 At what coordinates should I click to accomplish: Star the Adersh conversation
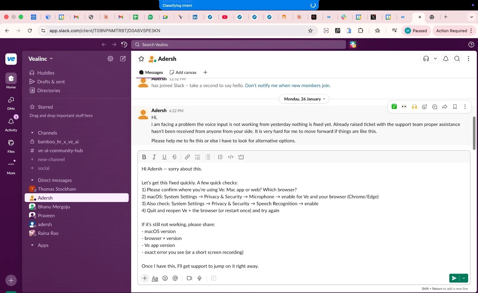[x=141, y=59]
